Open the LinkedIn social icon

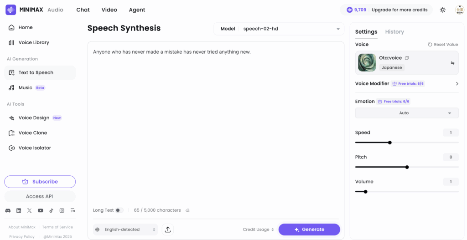click(19, 210)
